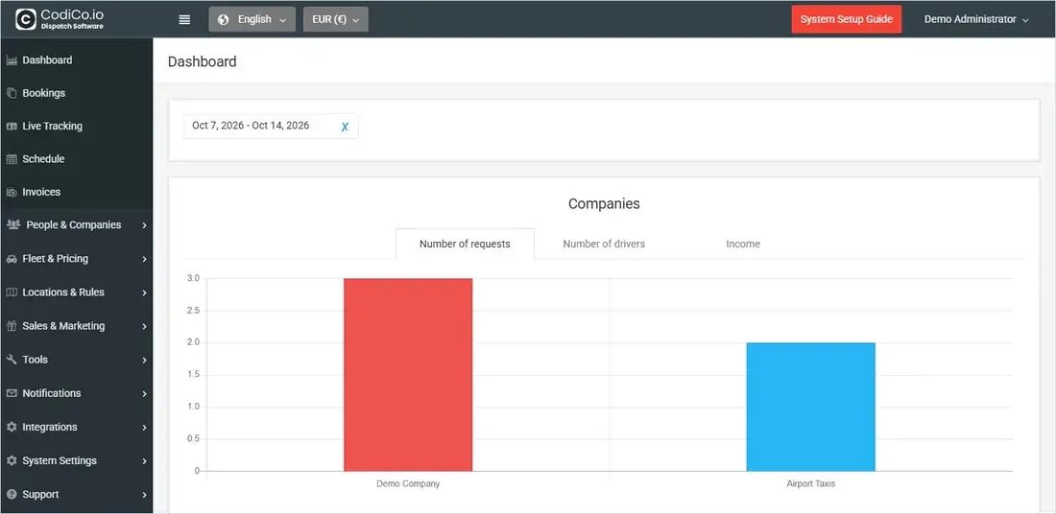Click the Sales & Marketing gift icon
Image resolution: width=1056 pixels, height=514 pixels.
(x=12, y=326)
